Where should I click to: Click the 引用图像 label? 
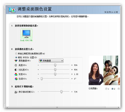93,88
